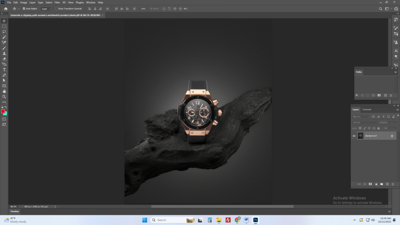
Task: Click the new layer icon in Layers panel
Action: [387, 184]
